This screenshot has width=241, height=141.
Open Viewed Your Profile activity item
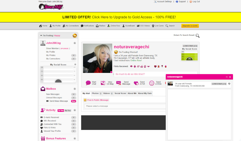(x=52, y=131)
